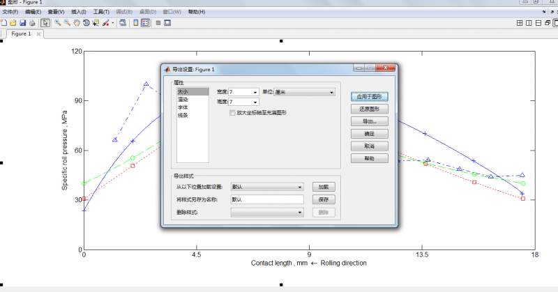Select the Zoom In magnifier tool
The height and width of the screenshot is (292, 558).
(x=58, y=23)
